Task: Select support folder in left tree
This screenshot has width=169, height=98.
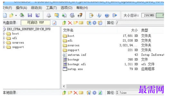Action: point(18,47)
